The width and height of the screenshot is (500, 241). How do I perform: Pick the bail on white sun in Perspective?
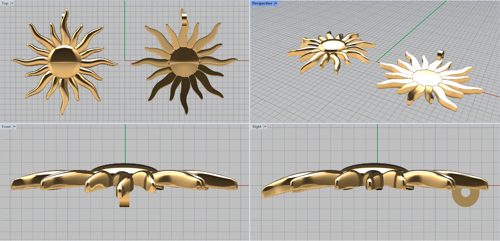coord(441,55)
